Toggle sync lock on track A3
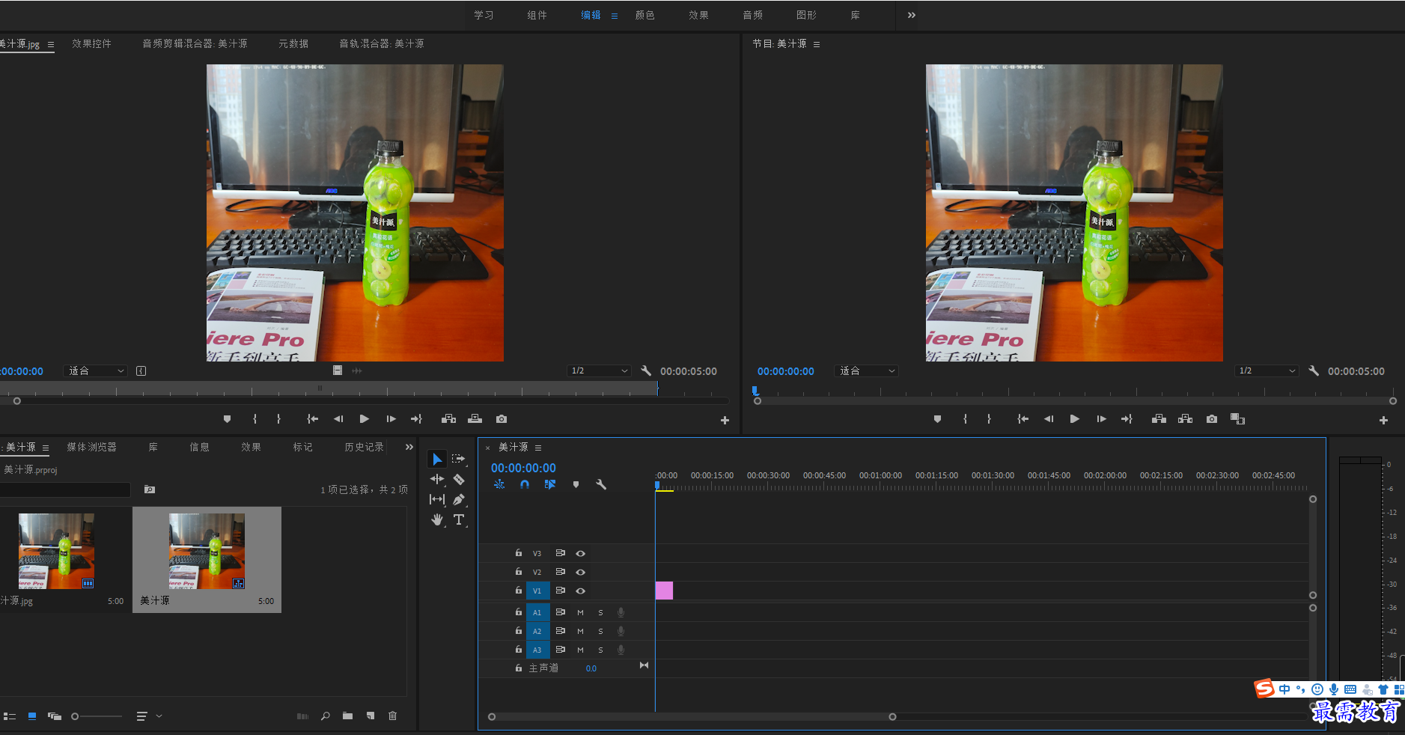This screenshot has height=735, width=1405. point(560,650)
